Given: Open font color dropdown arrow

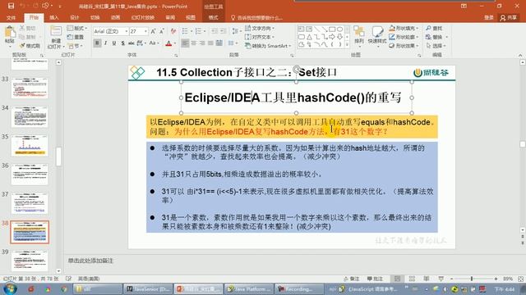Looking at the screenshot, I should pyautogui.click(x=175, y=43).
